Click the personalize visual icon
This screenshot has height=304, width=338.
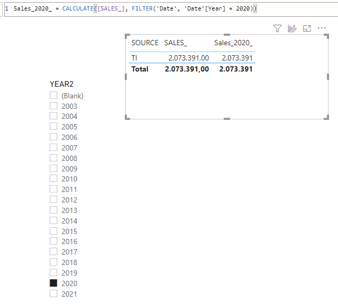point(292,28)
